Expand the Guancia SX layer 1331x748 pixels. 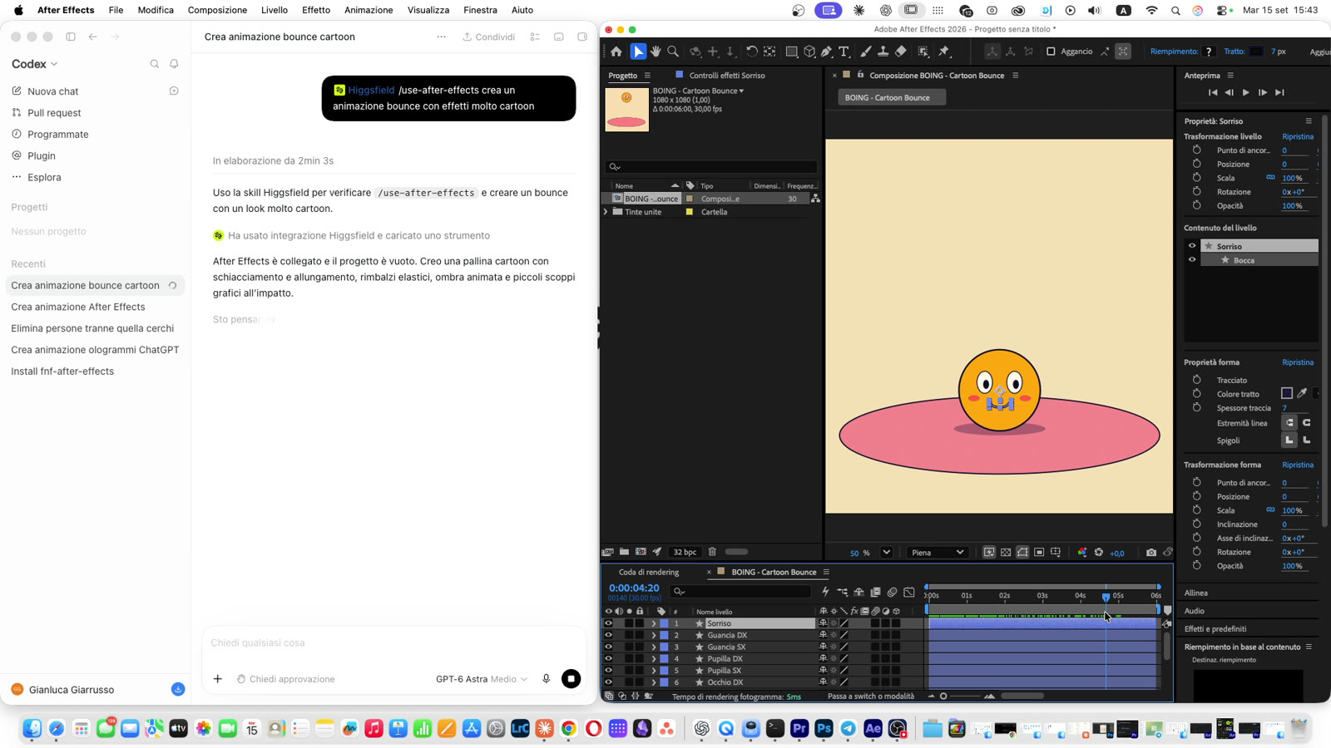(x=654, y=647)
